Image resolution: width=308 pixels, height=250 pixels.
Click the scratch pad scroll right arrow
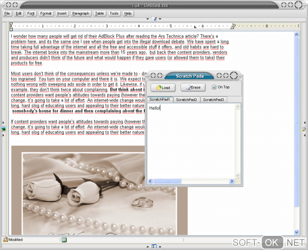[232, 181]
